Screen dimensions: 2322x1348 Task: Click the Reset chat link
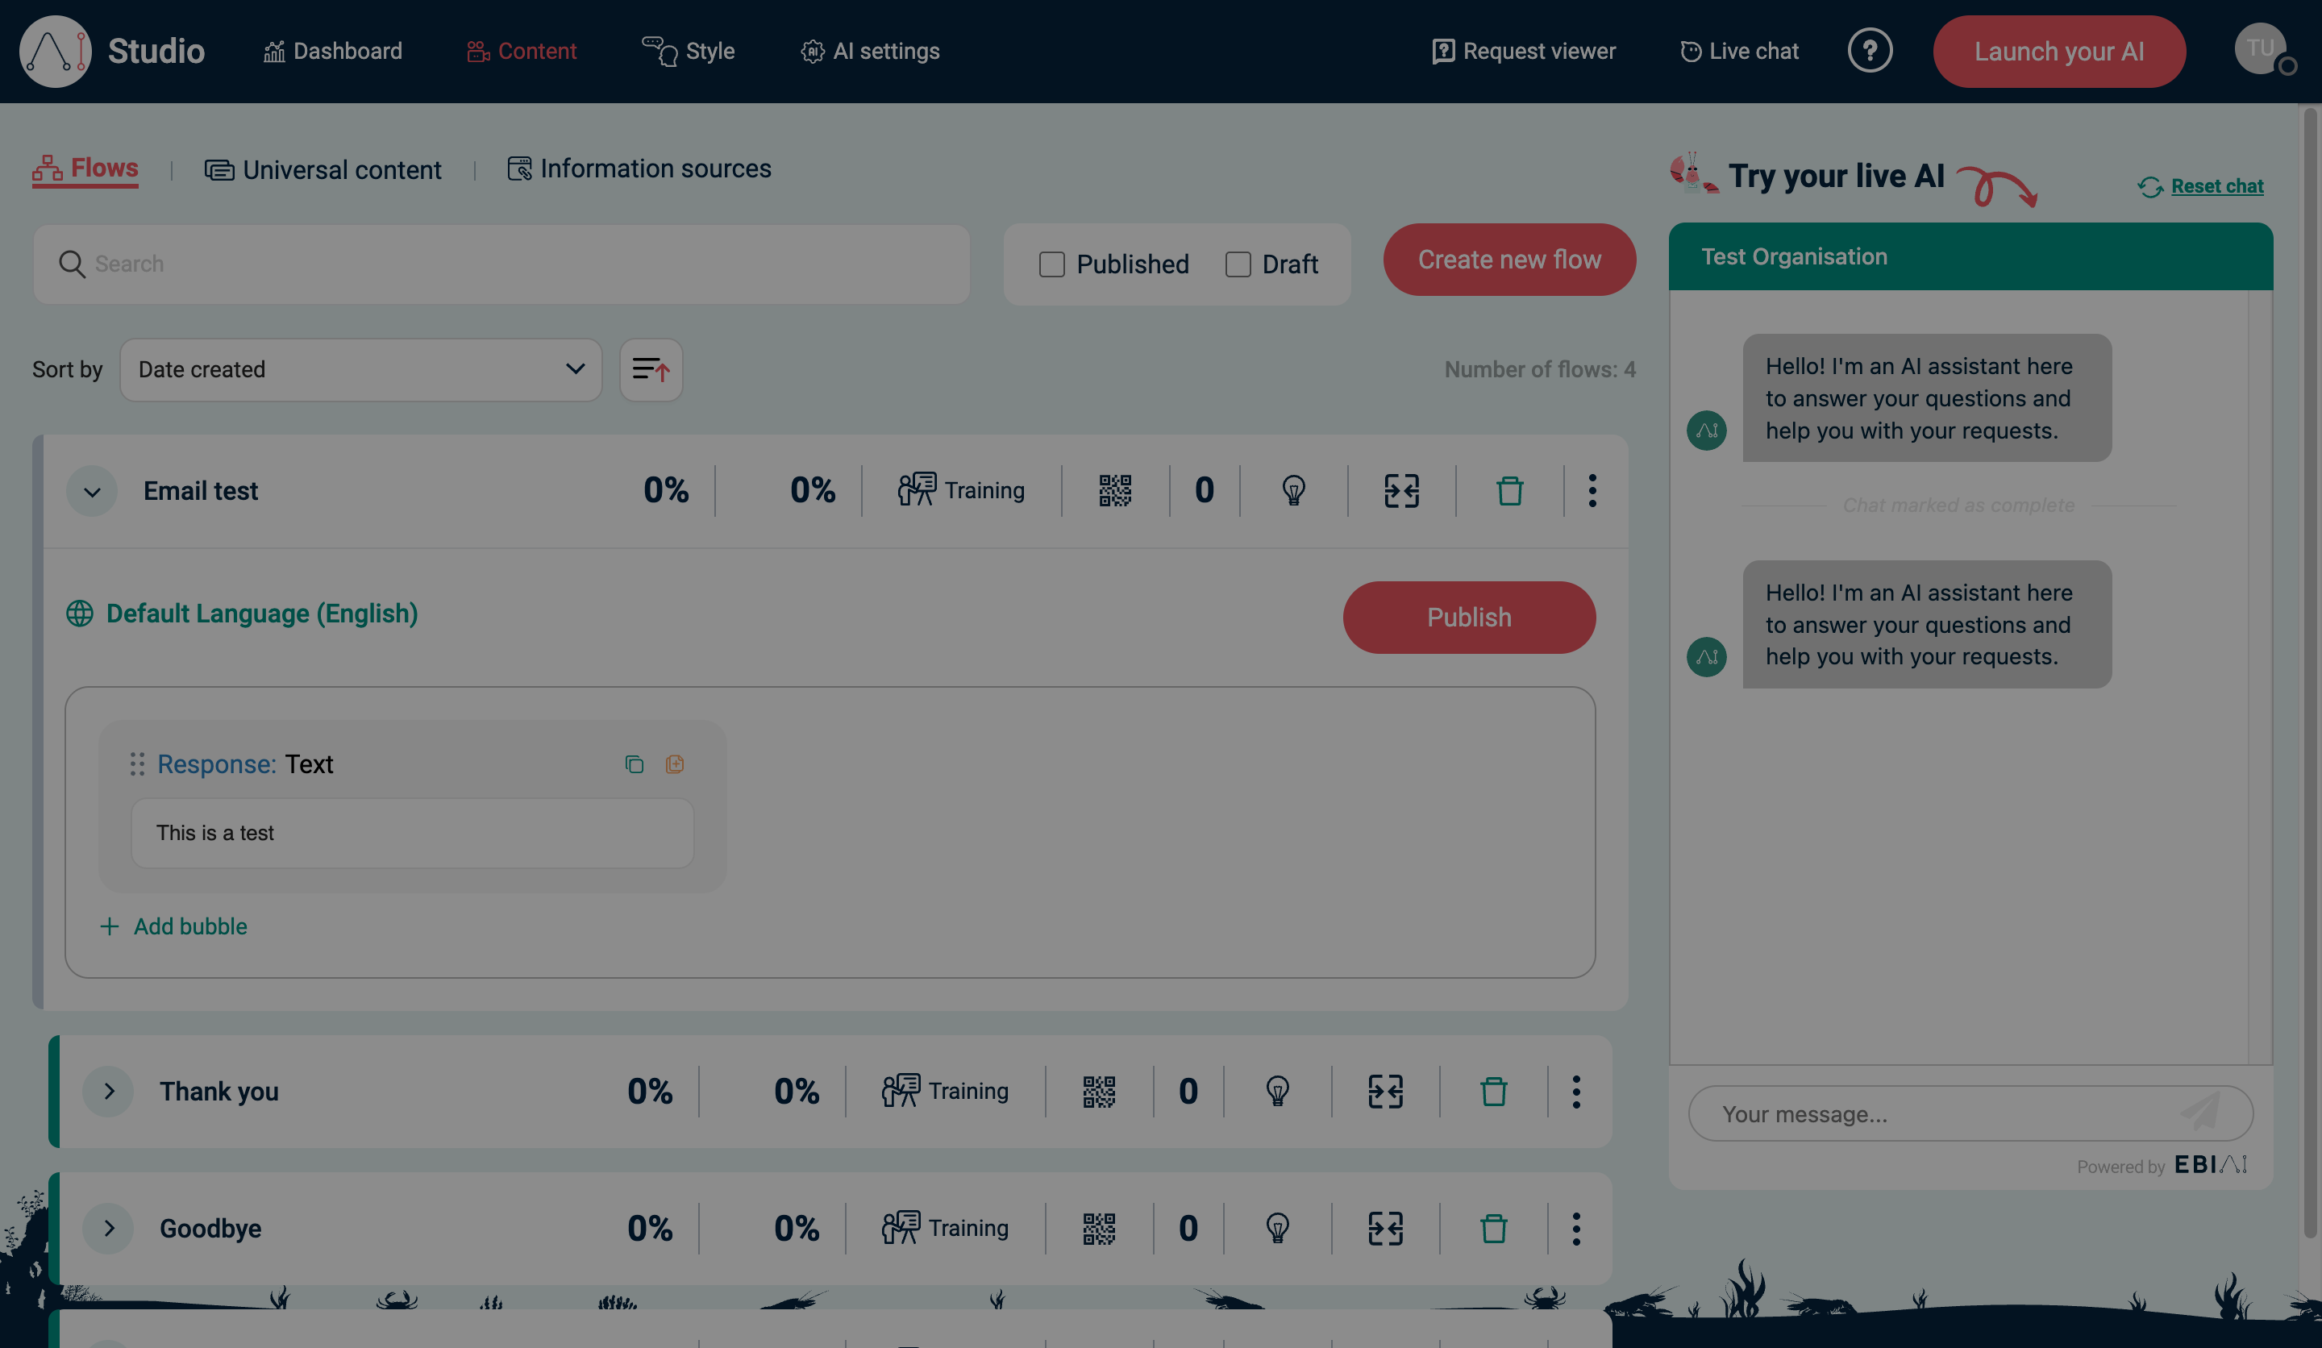pyautogui.click(x=2216, y=185)
